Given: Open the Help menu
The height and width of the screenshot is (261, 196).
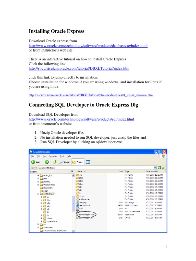Looking at the screenshot, I should 69,156.
